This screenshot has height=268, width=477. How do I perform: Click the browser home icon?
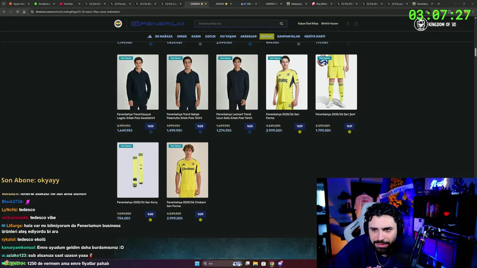tap(24, 12)
